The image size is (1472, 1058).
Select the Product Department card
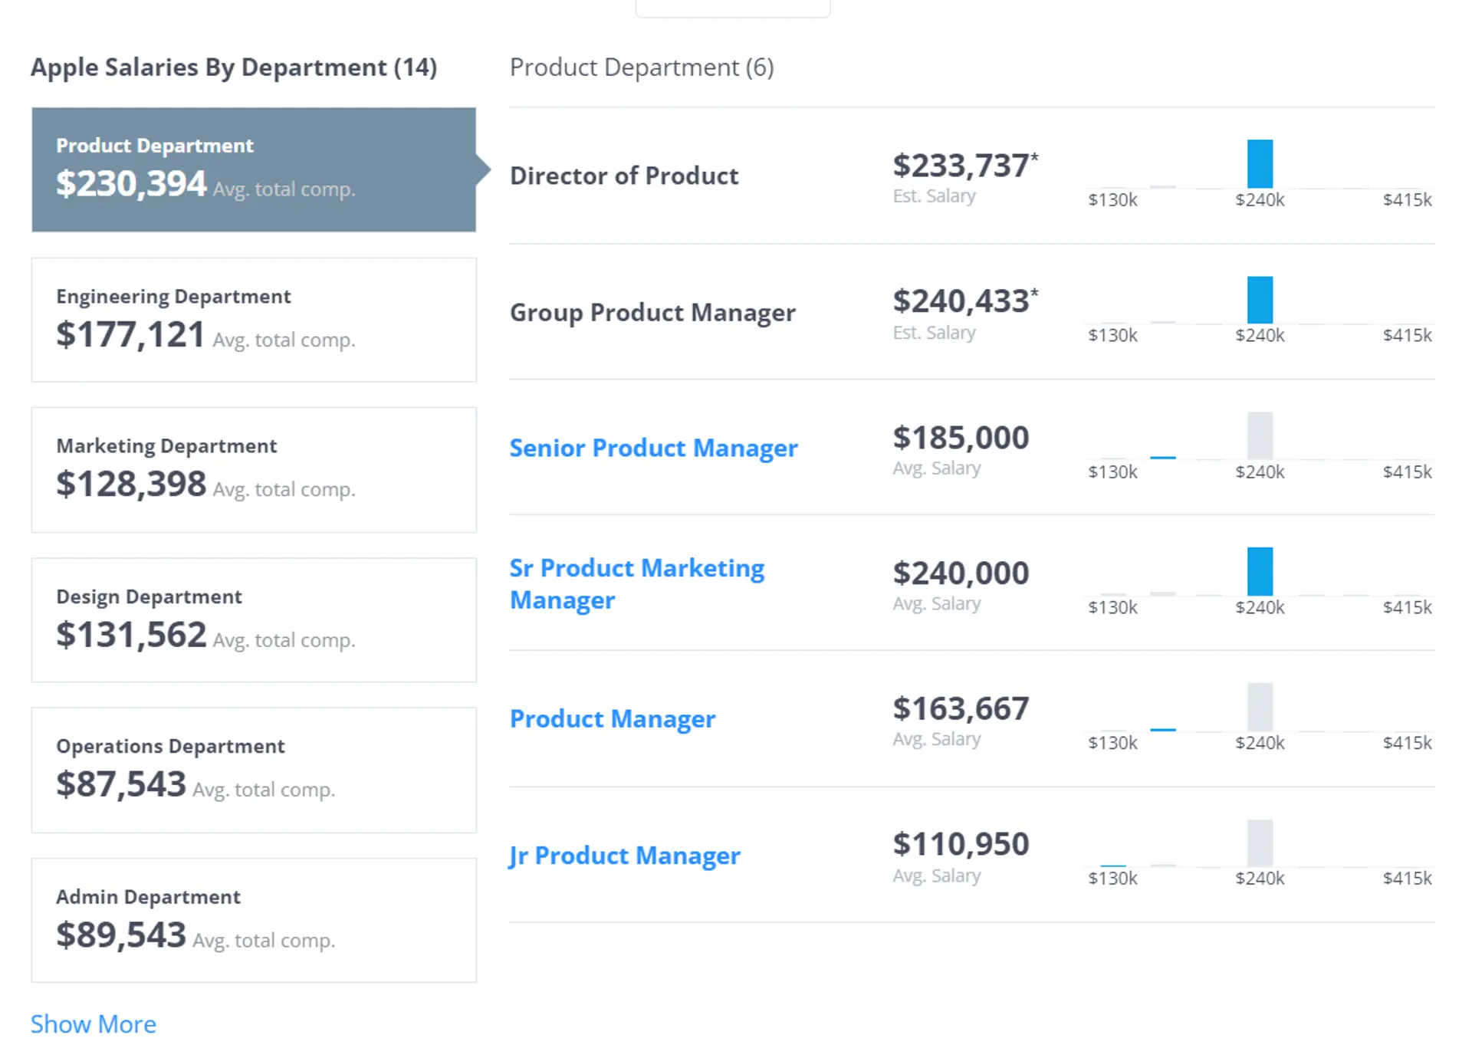[x=253, y=169]
